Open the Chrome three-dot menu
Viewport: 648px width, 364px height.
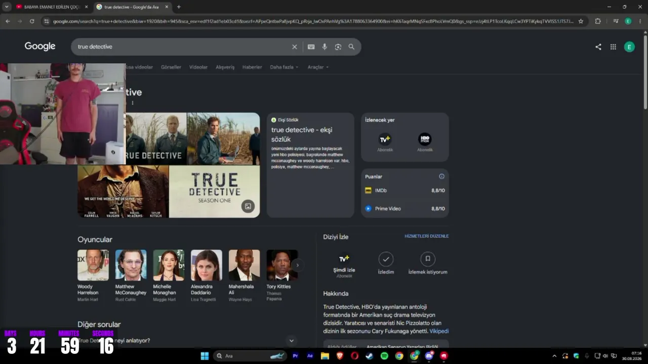tap(640, 21)
